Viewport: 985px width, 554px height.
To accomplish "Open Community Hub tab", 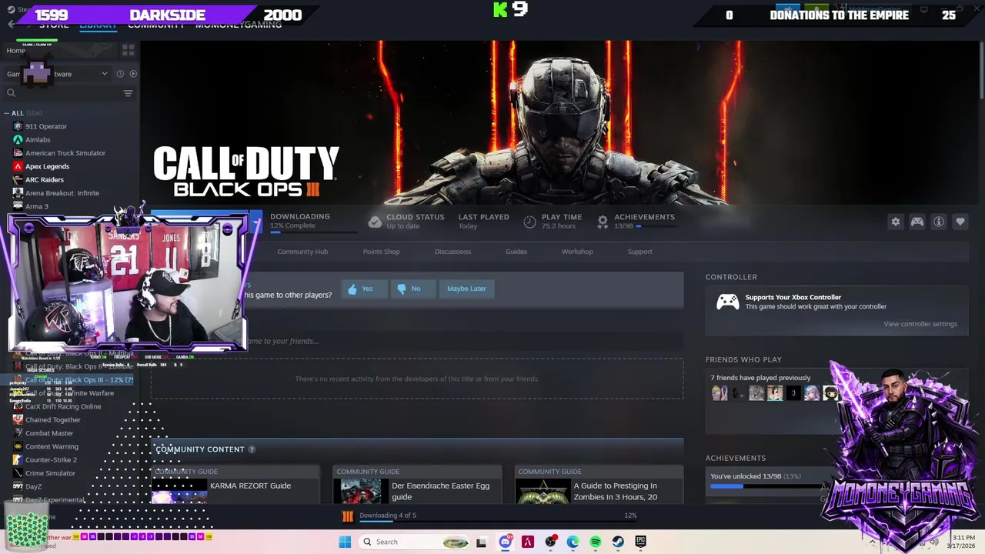I will pyautogui.click(x=302, y=252).
